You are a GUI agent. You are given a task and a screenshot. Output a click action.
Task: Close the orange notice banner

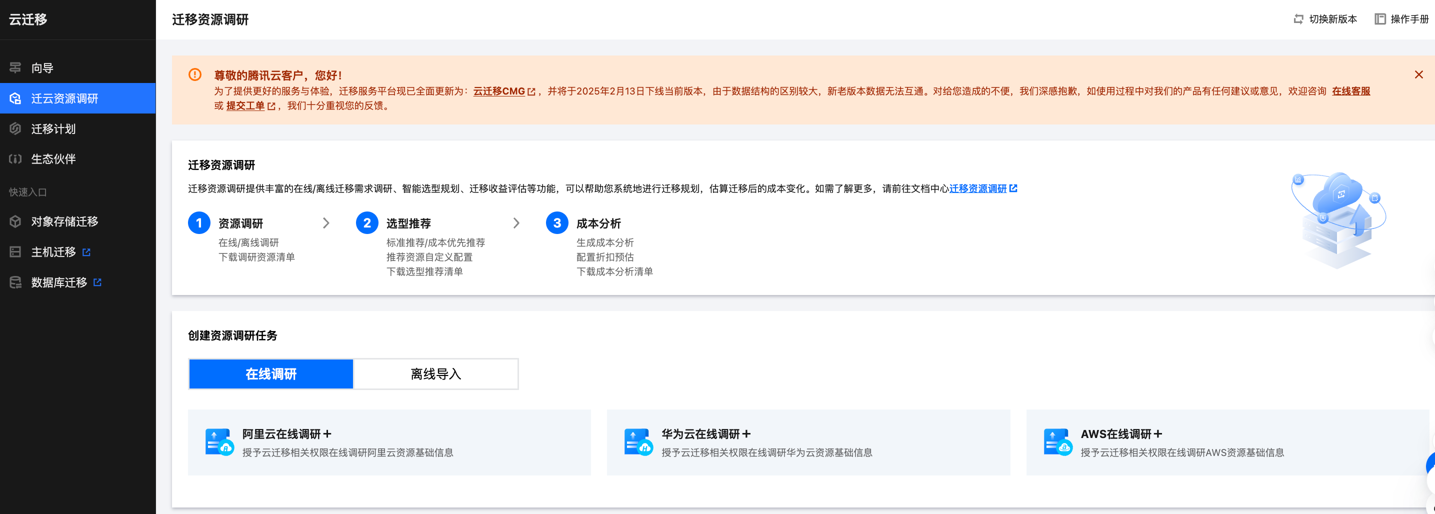[x=1419, y=74]
